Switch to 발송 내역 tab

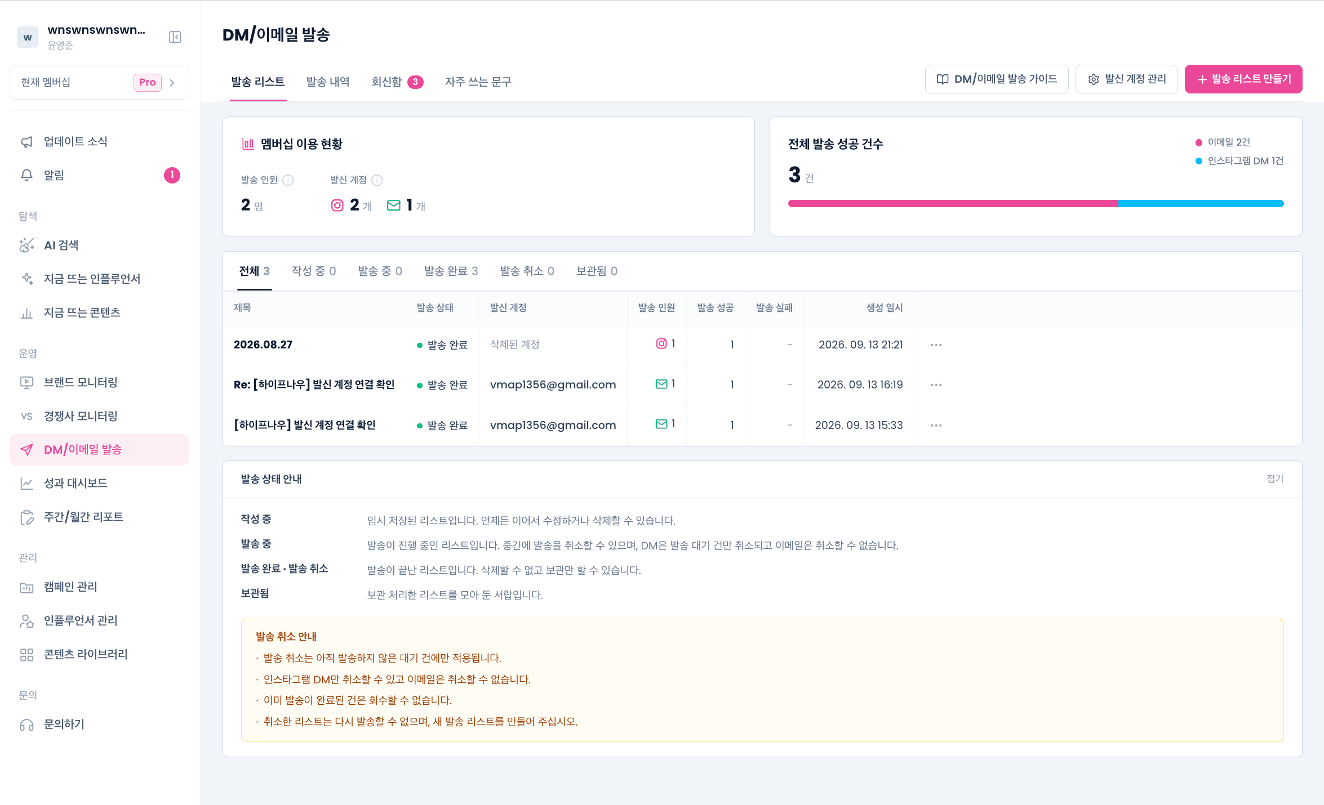[328, 82]
